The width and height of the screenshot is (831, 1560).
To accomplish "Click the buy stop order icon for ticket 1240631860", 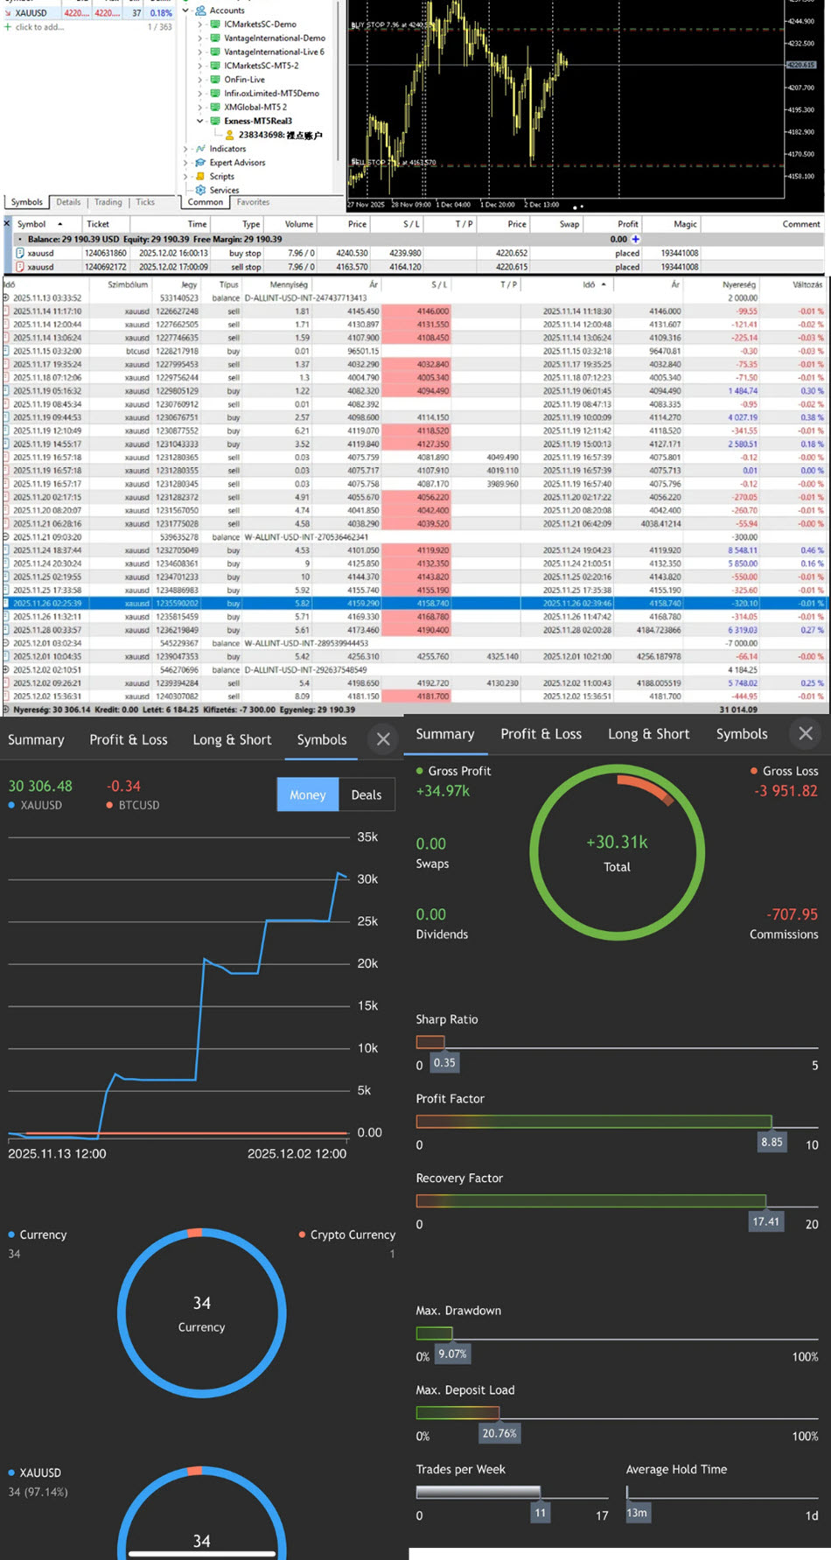I will click(20, 253).
